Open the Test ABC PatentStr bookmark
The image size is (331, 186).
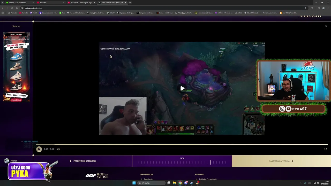click(289, 13)
